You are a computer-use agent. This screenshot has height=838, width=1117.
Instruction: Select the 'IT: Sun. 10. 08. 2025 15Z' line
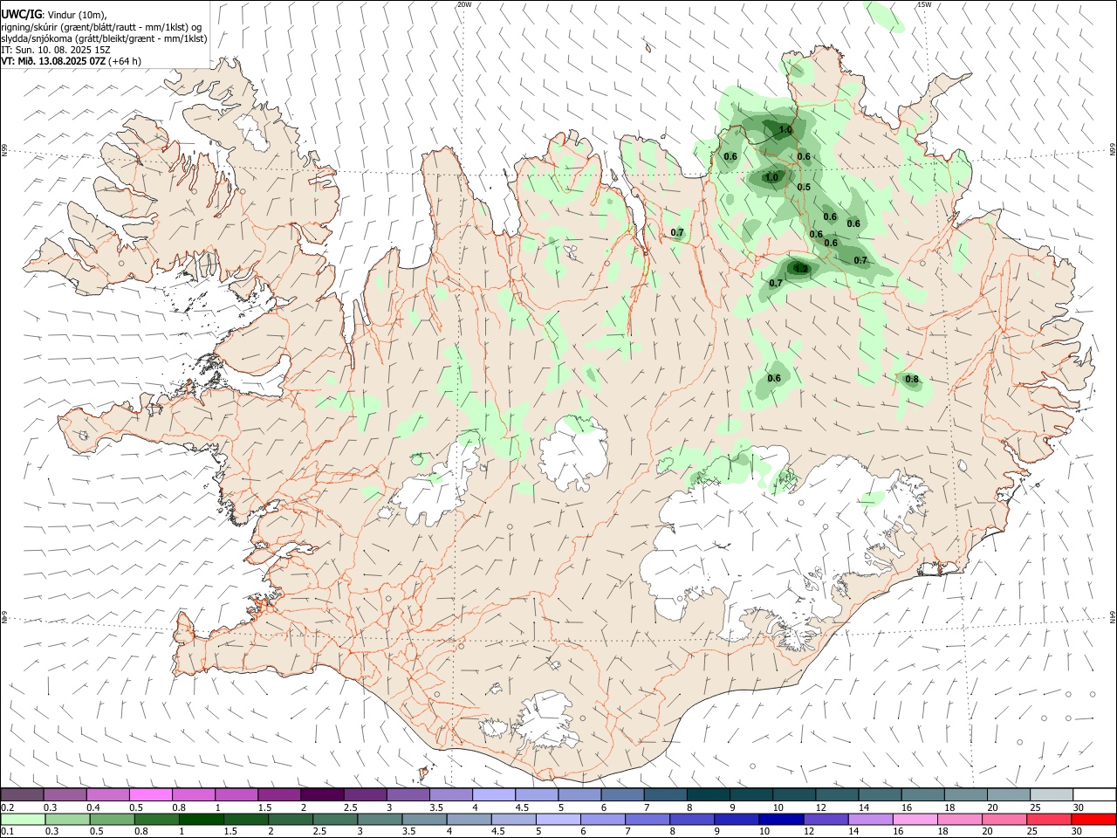[x=56, y=50]
